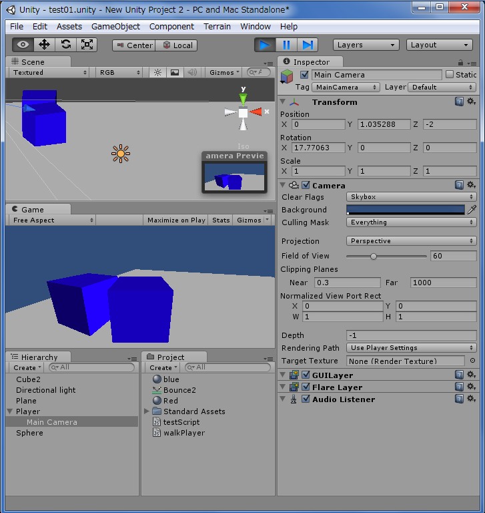This screenshot has height=513, width=485.
Task: Pick background color with eyedropper
Action: pyautogui.click(x=472, y=209)
